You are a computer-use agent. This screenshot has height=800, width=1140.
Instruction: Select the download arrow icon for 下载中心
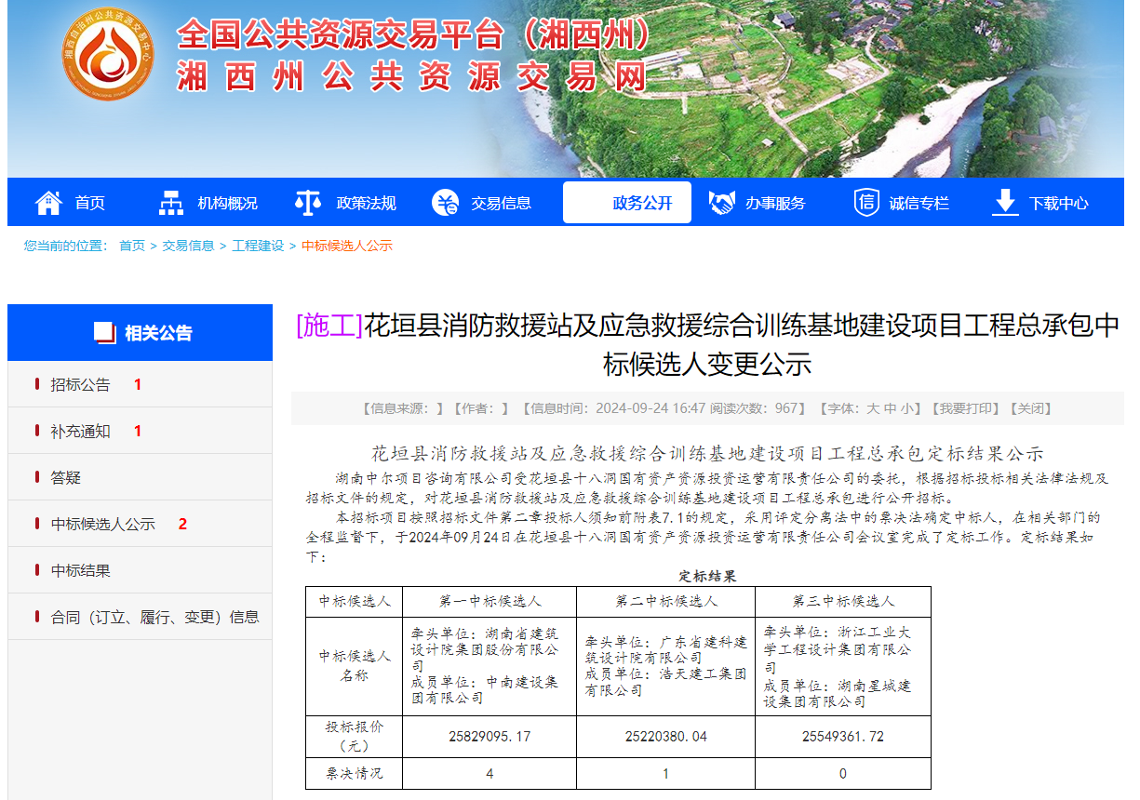pos(1005,202)
